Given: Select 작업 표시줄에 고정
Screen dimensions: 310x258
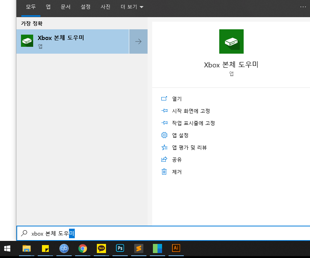Looking at the screenshot, I should click(193, 123).
